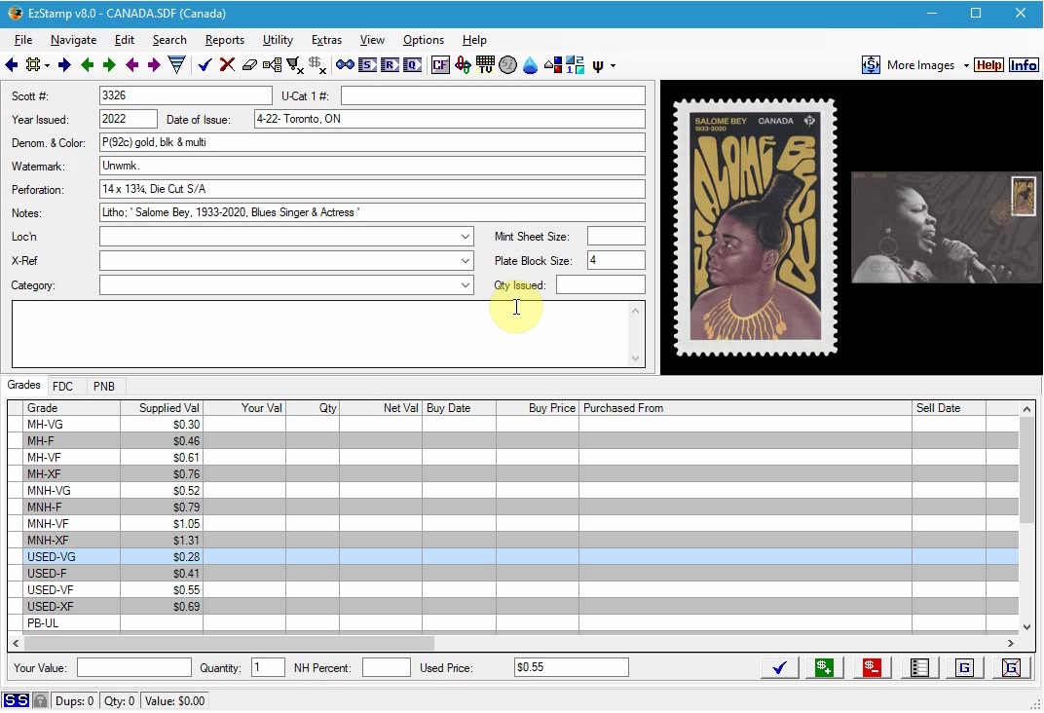Click the binoculars search icon

(345, 65)
